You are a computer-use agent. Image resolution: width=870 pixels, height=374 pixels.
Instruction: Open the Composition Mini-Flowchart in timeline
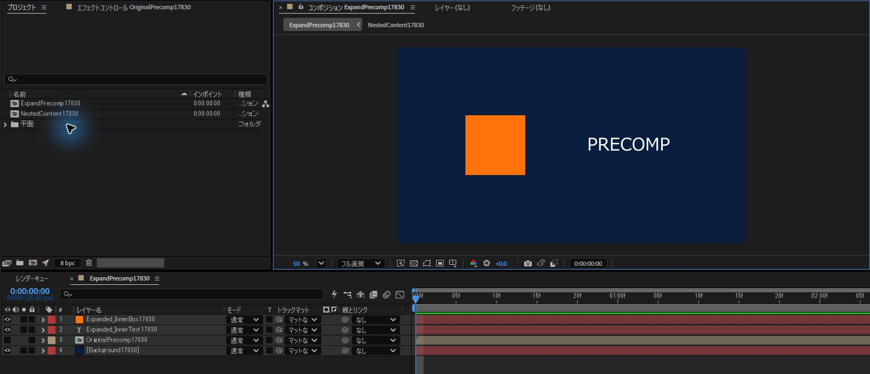[x=347, y=295]
